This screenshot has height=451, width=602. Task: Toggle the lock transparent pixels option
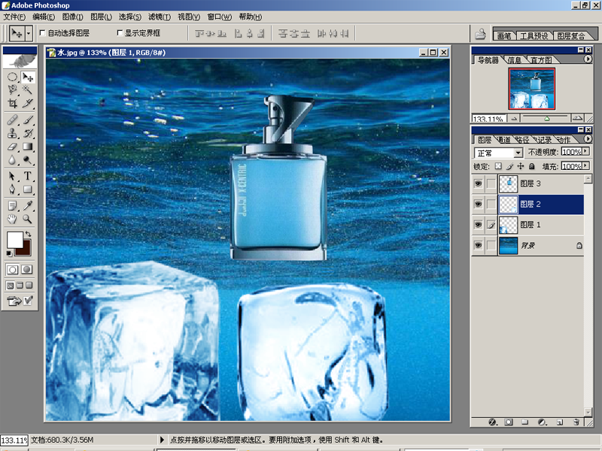click(x=498, y=166)
